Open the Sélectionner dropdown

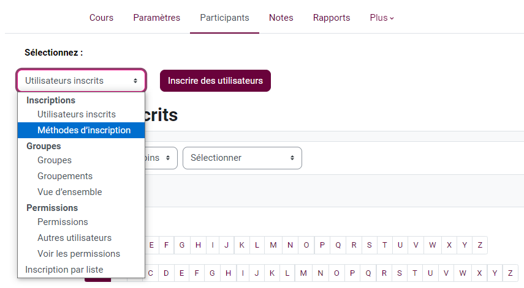coord(242,158)
